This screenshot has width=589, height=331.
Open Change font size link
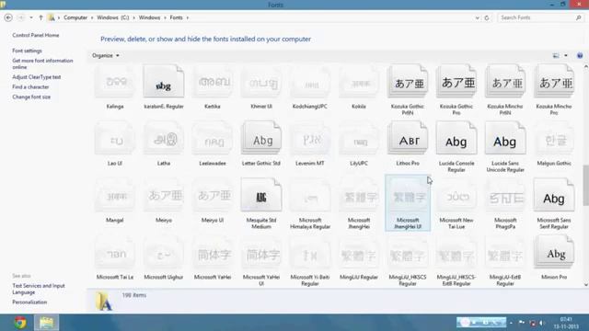[31, 97]
